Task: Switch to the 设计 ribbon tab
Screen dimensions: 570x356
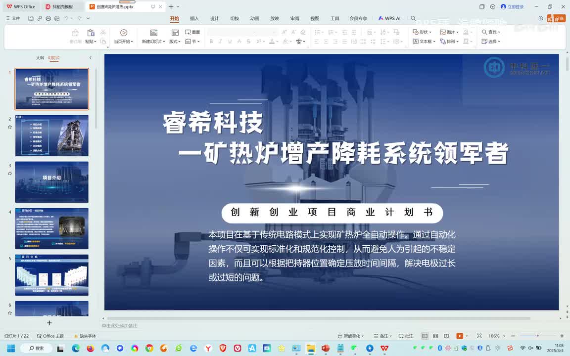Action: 214,18
